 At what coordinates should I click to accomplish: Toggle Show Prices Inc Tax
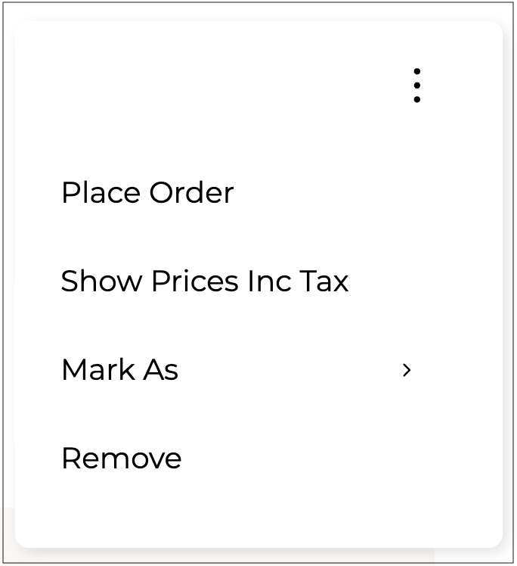click(x=204, y=281)
